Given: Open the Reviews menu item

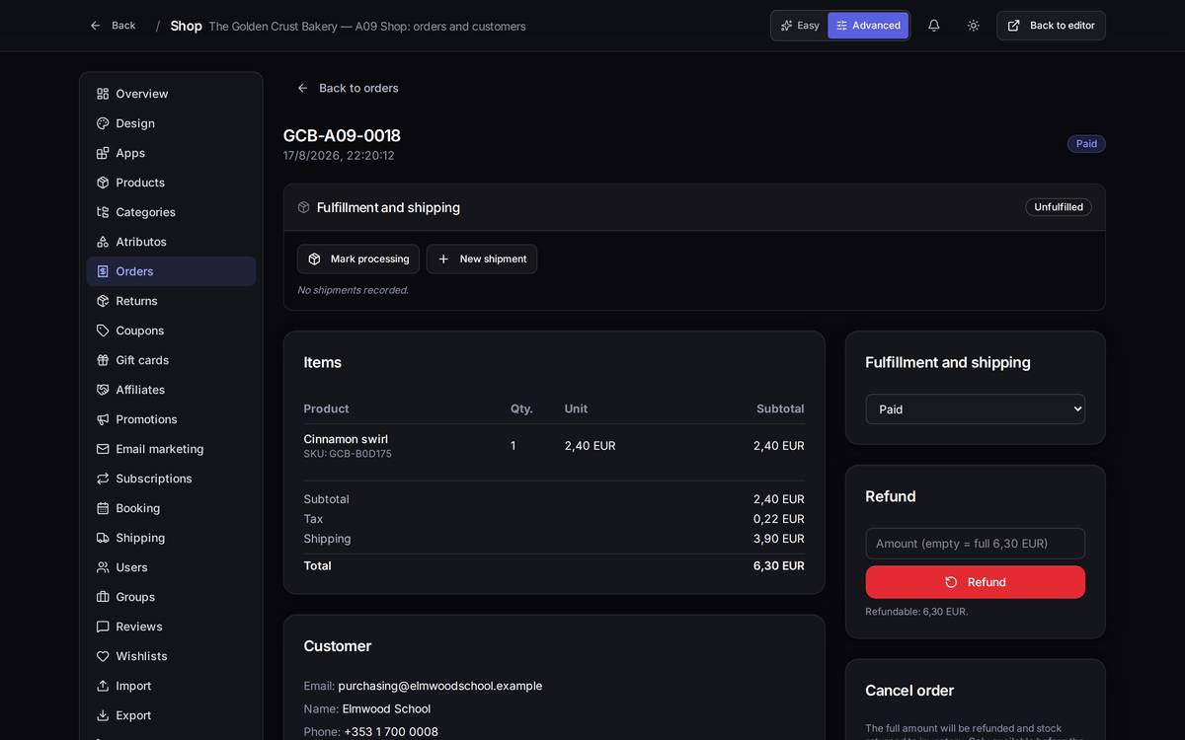Looking at the screenshot, I should (171, 627).
